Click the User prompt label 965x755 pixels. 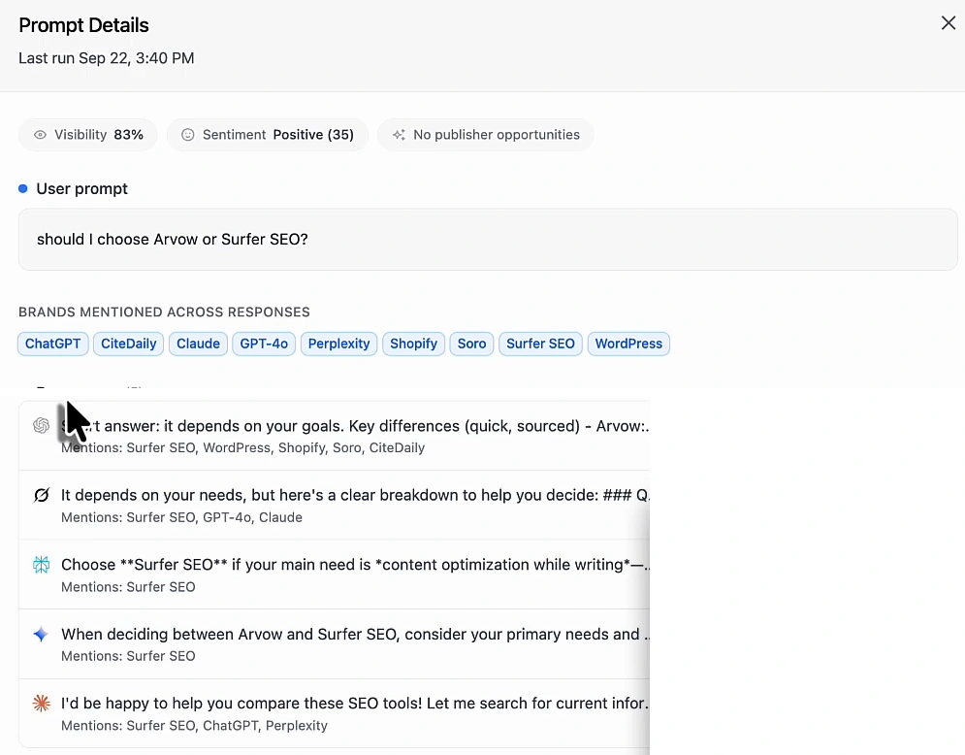[81, 188]
